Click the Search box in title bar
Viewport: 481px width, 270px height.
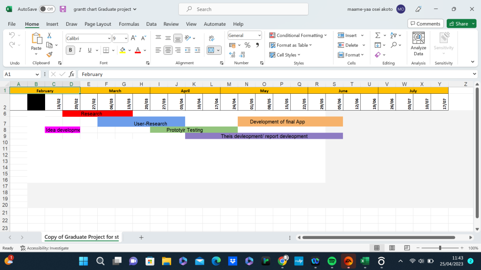point(244,9)
